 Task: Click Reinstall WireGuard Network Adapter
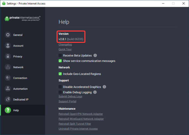click(81, 119)
